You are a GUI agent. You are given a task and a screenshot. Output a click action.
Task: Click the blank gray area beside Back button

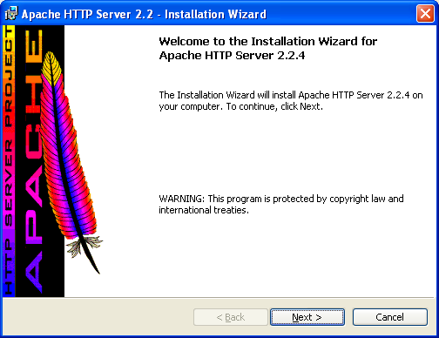coord(98,317)
